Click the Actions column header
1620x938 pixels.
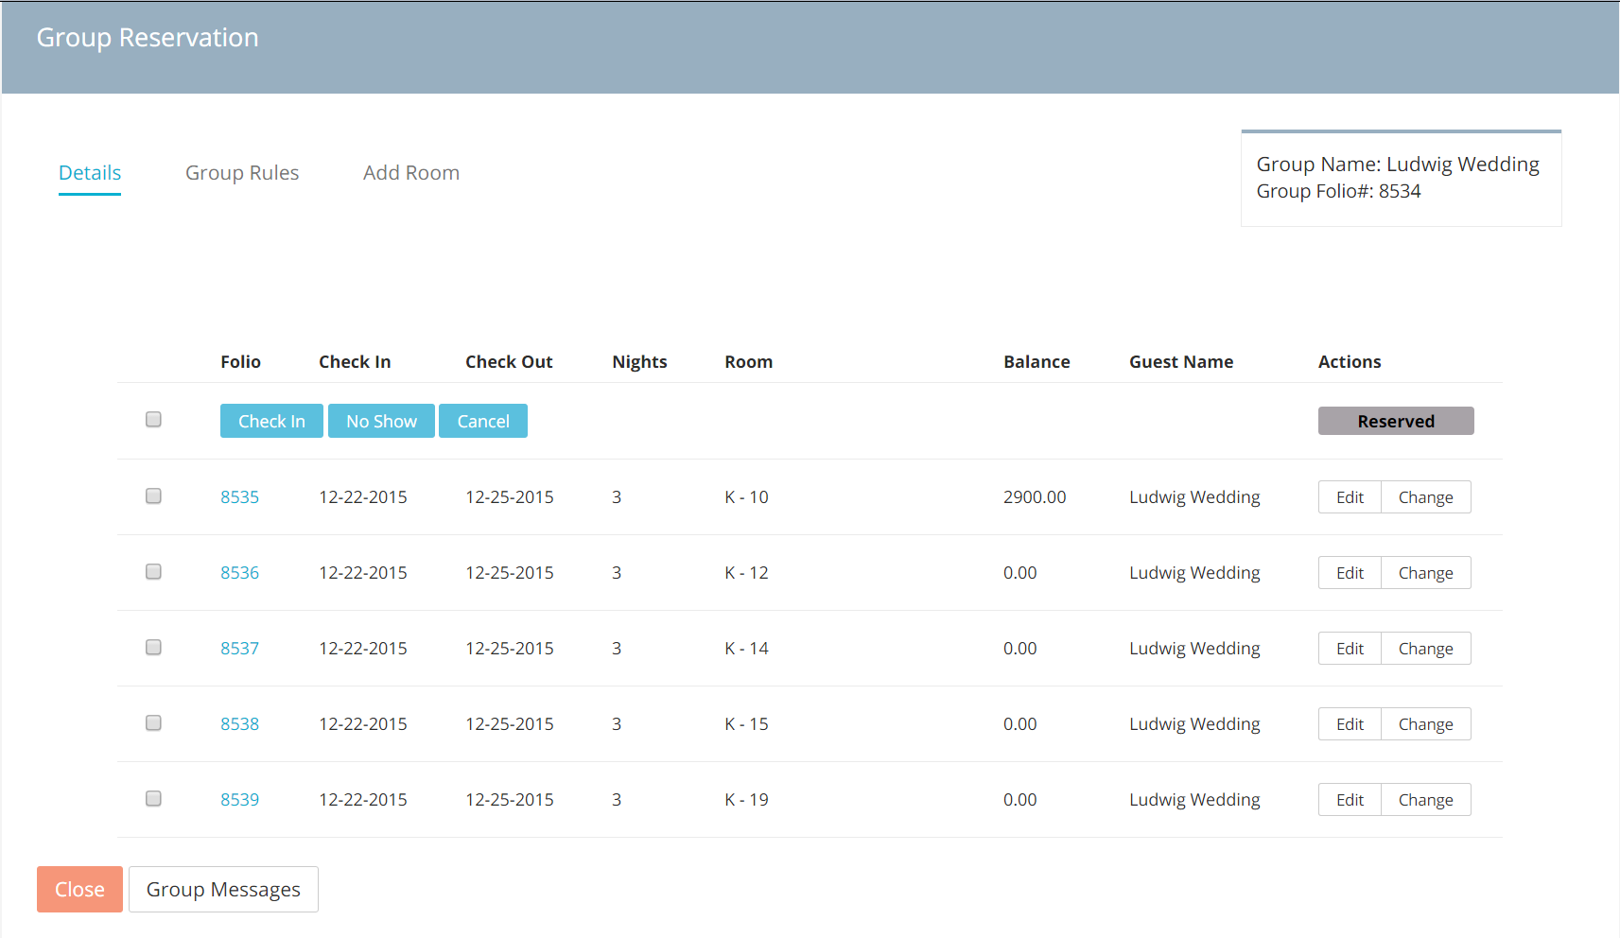1350,362
